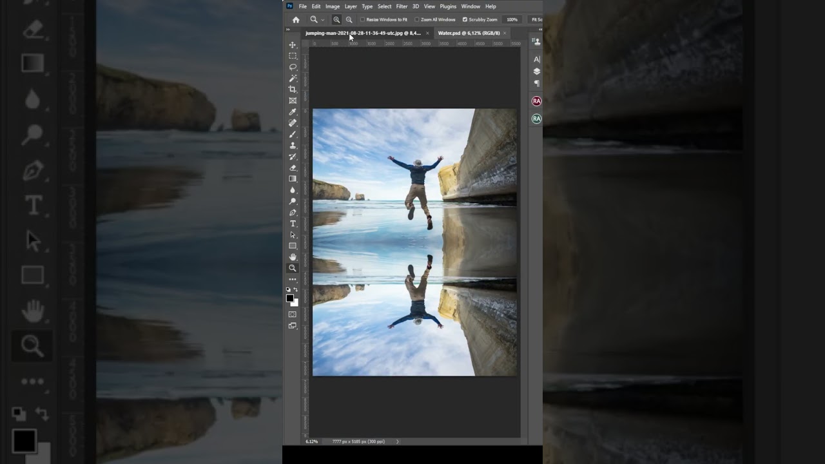This screenshot has width=825, height=464.
Task: Change the screen mode
Action: tap(293, 326)
